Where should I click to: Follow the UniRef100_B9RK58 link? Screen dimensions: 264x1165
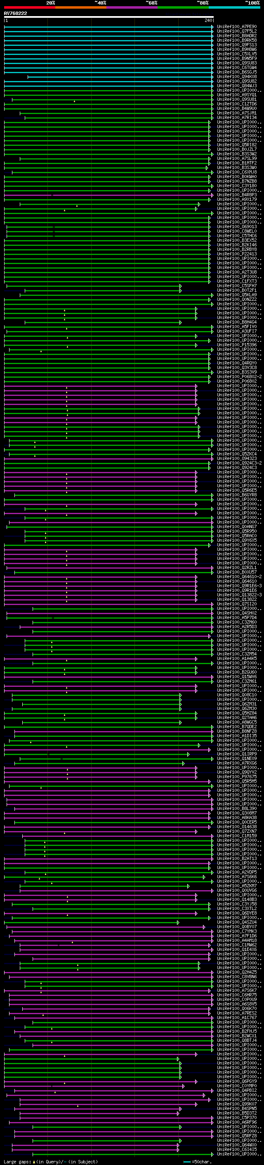click(237, 40)
